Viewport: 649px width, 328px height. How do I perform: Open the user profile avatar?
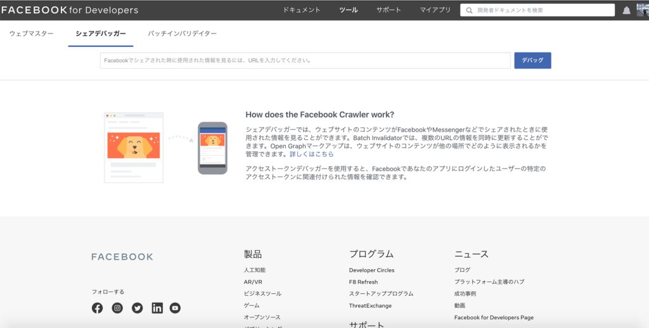pyautogui.click(x=643, y=10)
